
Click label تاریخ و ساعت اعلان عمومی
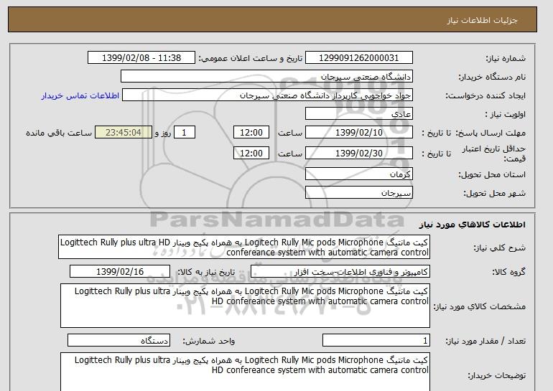tap(251, 58)
